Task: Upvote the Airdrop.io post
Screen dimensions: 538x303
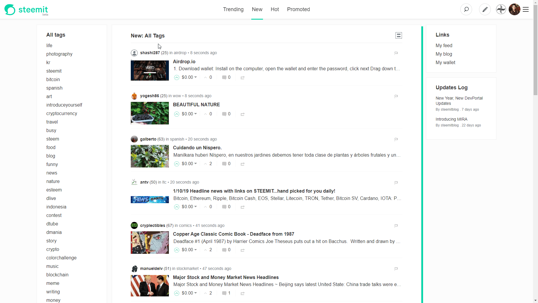Action: coord(176,78)
